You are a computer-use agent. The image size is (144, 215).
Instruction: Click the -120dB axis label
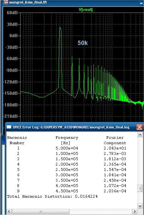[x=10, y=82]
